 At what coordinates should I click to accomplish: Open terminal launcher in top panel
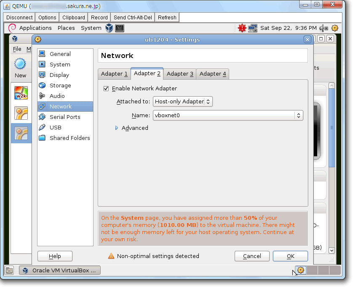click(120, 28)
